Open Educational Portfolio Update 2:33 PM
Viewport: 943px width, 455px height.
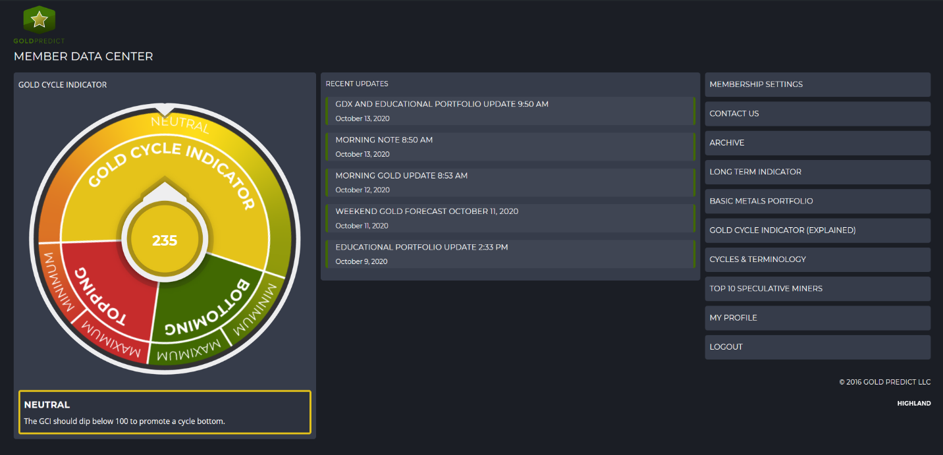pyautogui.click(x=510, y=254)
